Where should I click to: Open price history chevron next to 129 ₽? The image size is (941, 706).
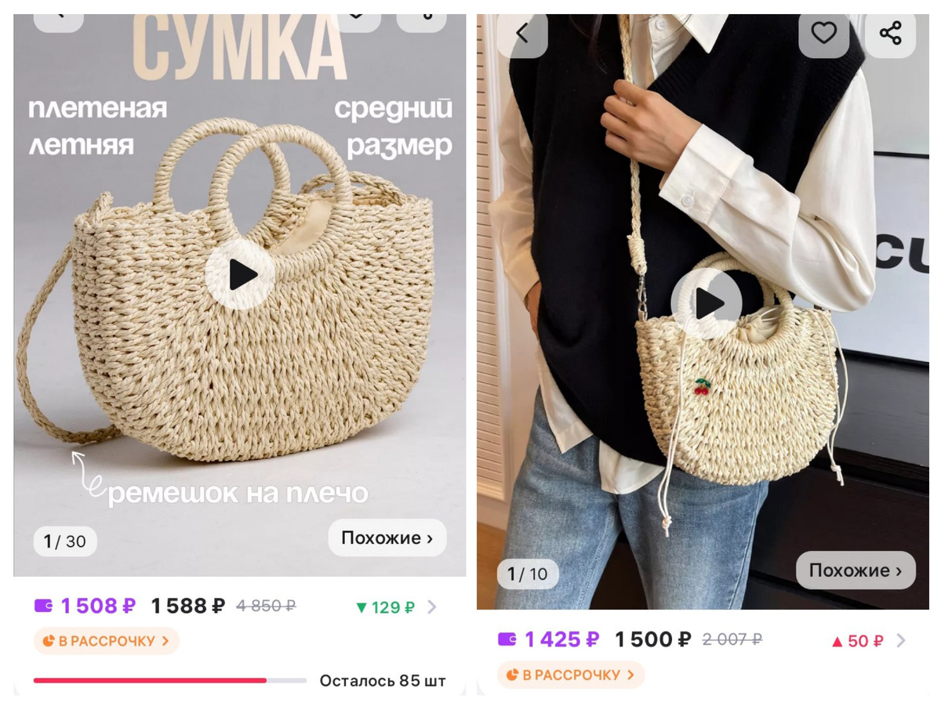coord(432,607)
